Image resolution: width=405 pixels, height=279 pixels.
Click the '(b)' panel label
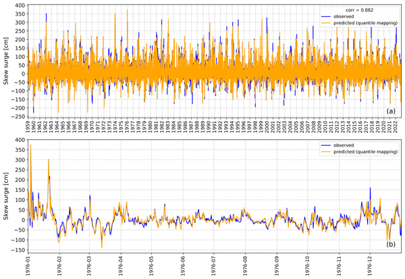click(391, 244)
